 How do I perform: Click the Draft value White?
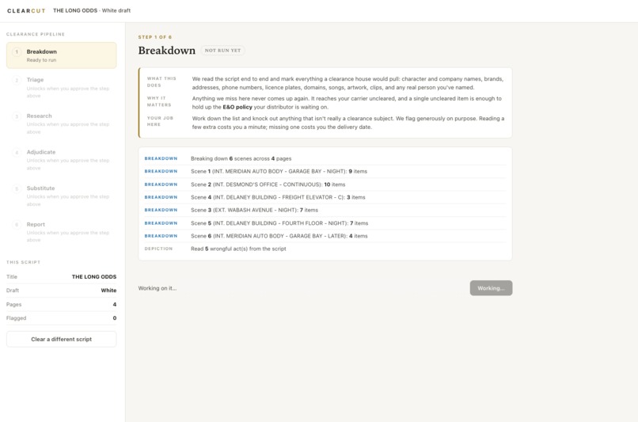click(108, 291)
